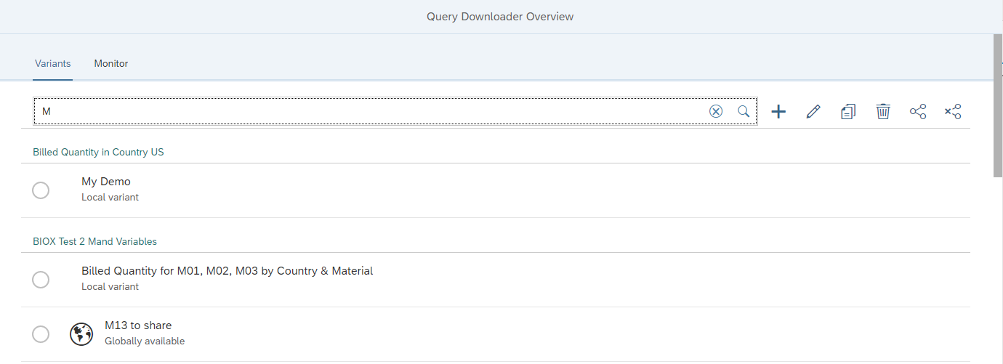The height and width of the screenshot is (364, 1003).
Task: Click the Billed Quantity in Country US group header
Action: click(x=98, y=152)
